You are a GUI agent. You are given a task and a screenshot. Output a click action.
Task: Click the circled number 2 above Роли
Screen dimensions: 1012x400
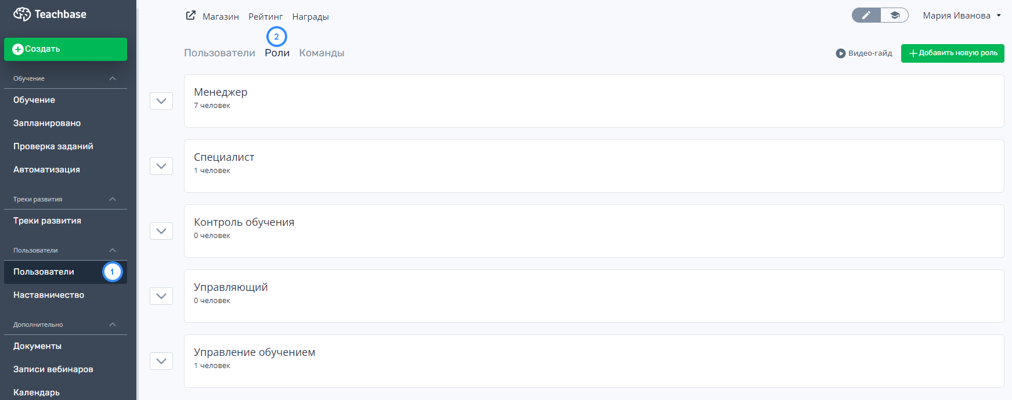277,37
